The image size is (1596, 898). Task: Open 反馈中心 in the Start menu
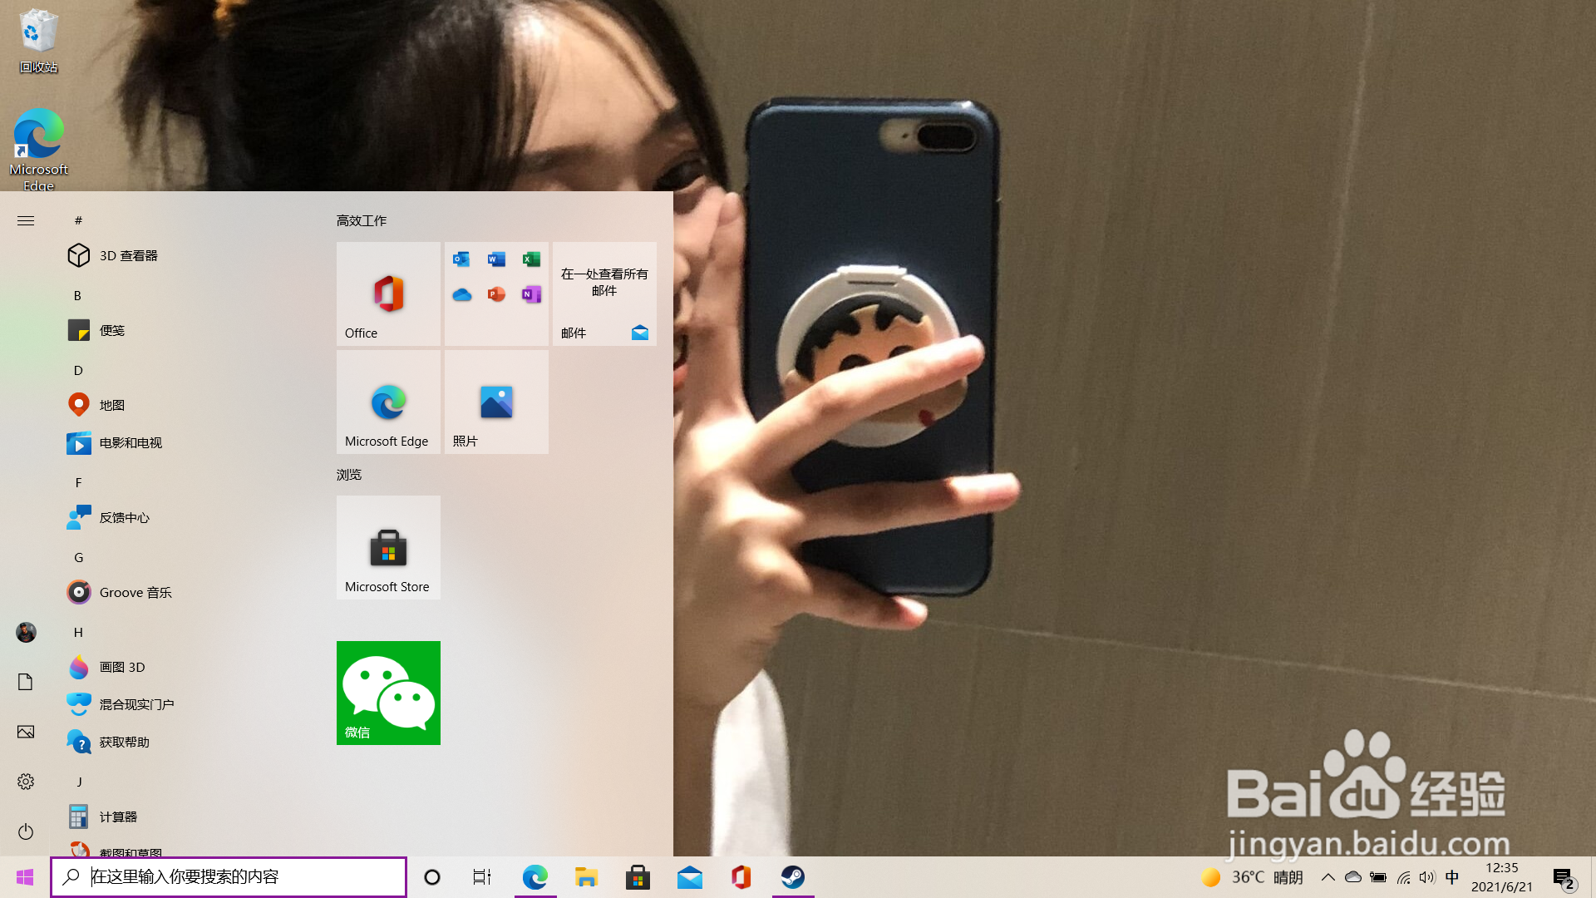(x=125, y=517)
